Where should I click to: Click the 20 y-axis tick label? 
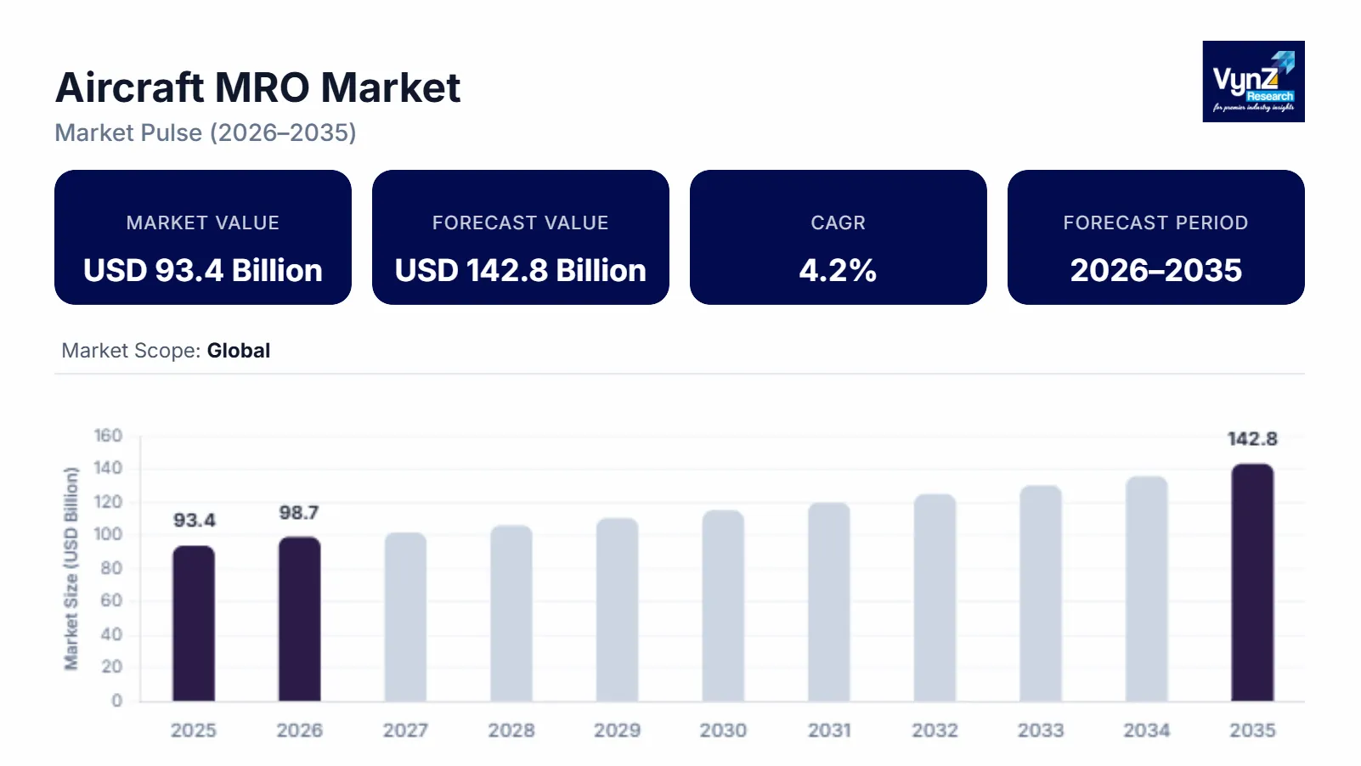tap(111, 667)
